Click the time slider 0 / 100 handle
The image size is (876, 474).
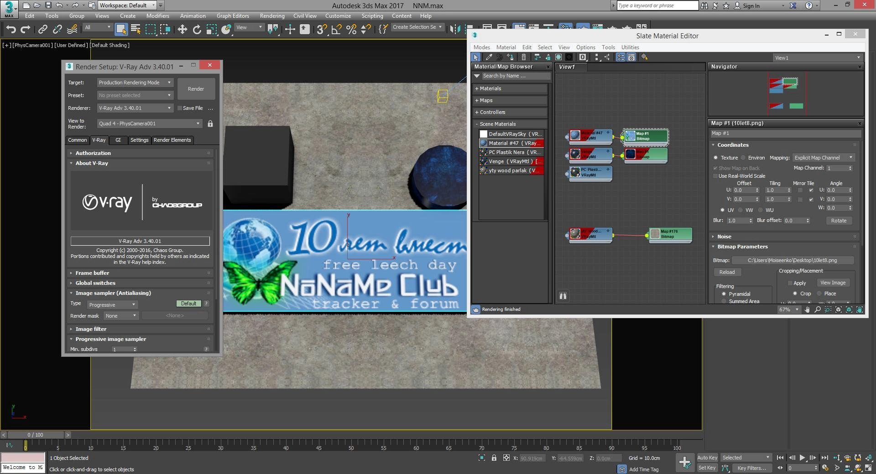click(x=35, y=435)
